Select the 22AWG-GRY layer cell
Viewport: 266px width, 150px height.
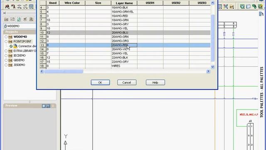click(x=124, y=62)
